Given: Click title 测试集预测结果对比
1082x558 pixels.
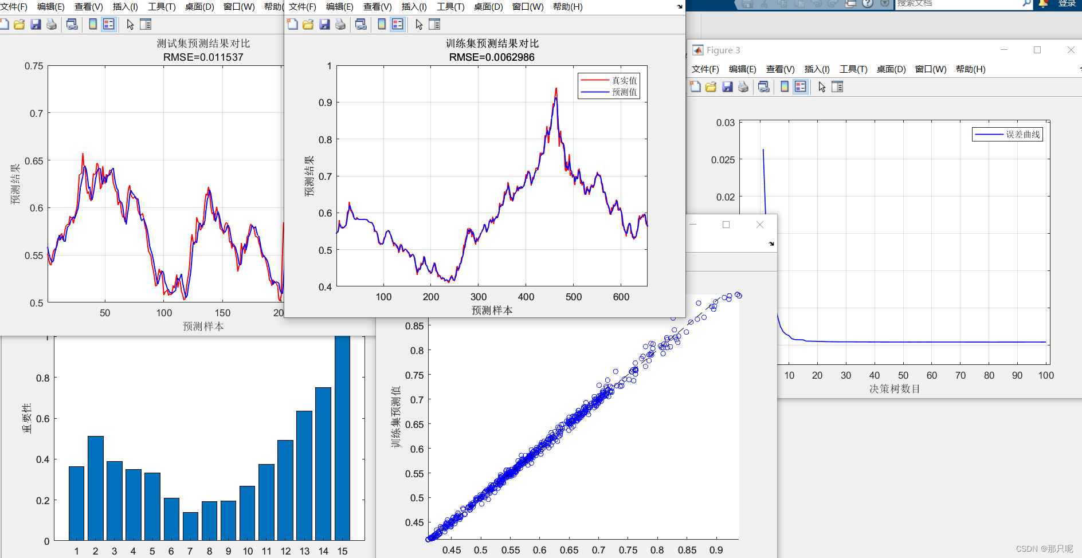Looking at the screenshot, I should 203,43.
